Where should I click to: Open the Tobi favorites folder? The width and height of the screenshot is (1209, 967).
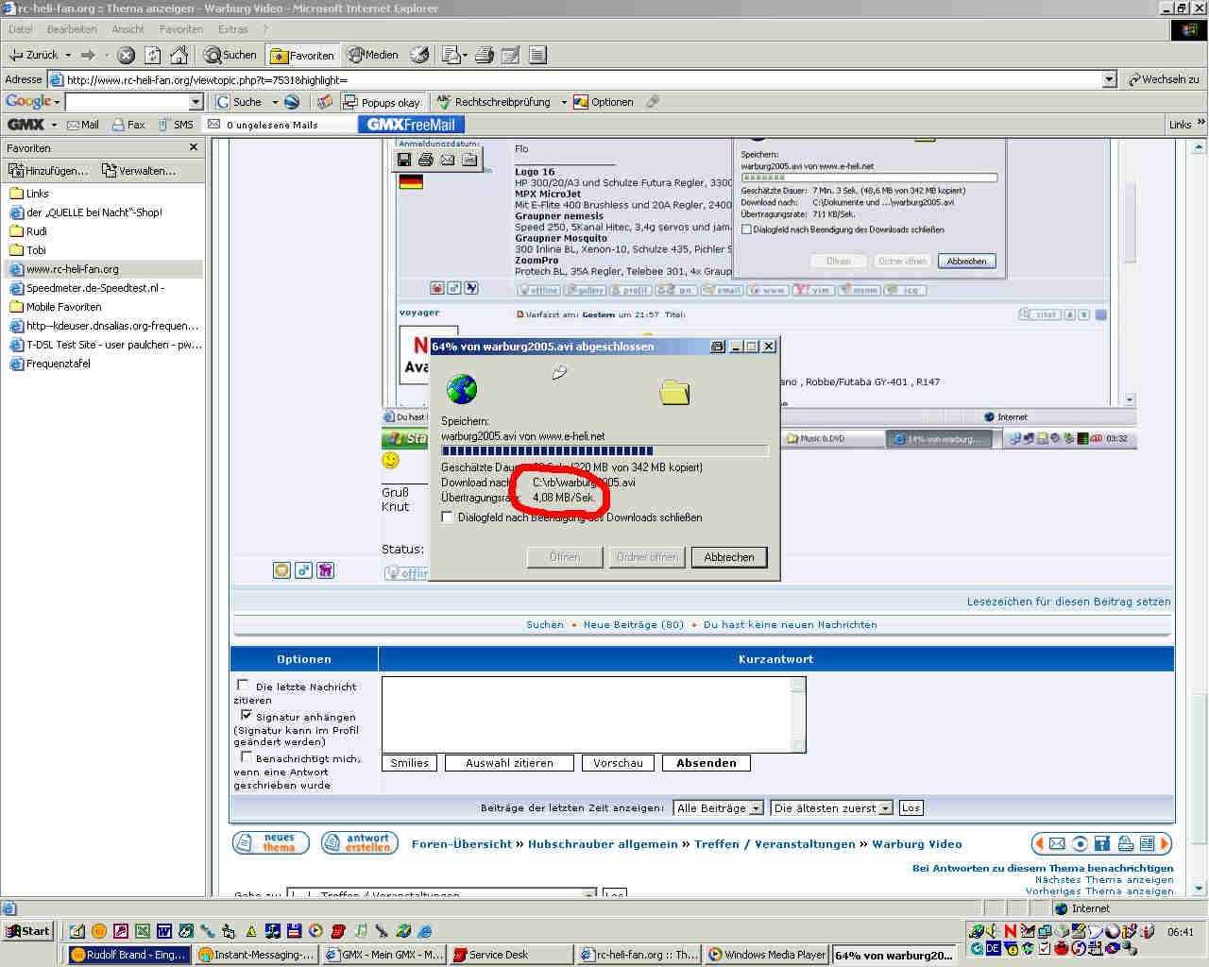tap(28, 250)
